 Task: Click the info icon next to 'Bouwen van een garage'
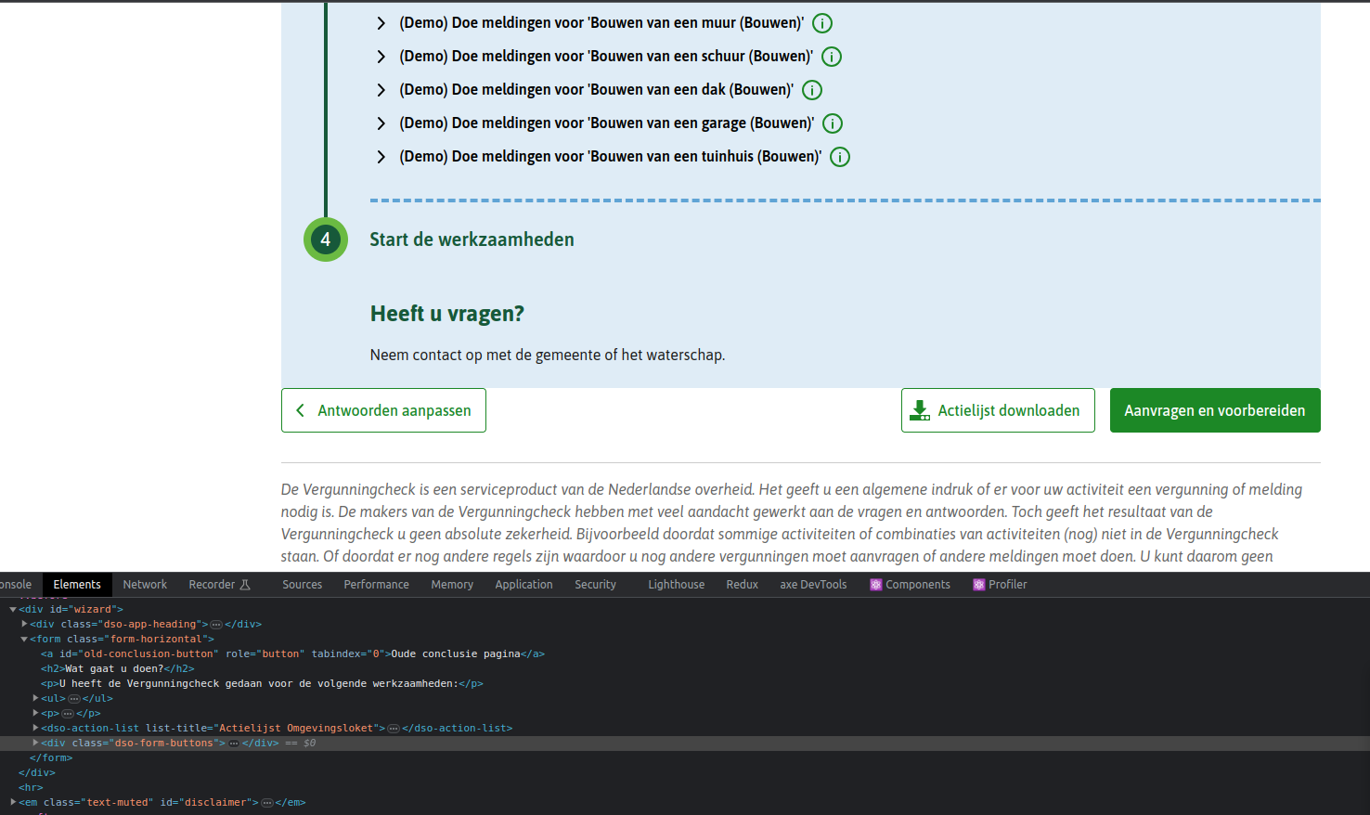(x=833, y=123)
